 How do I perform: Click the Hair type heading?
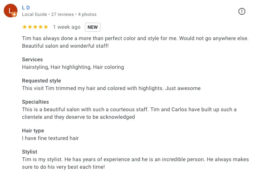[x=33, y=130]
